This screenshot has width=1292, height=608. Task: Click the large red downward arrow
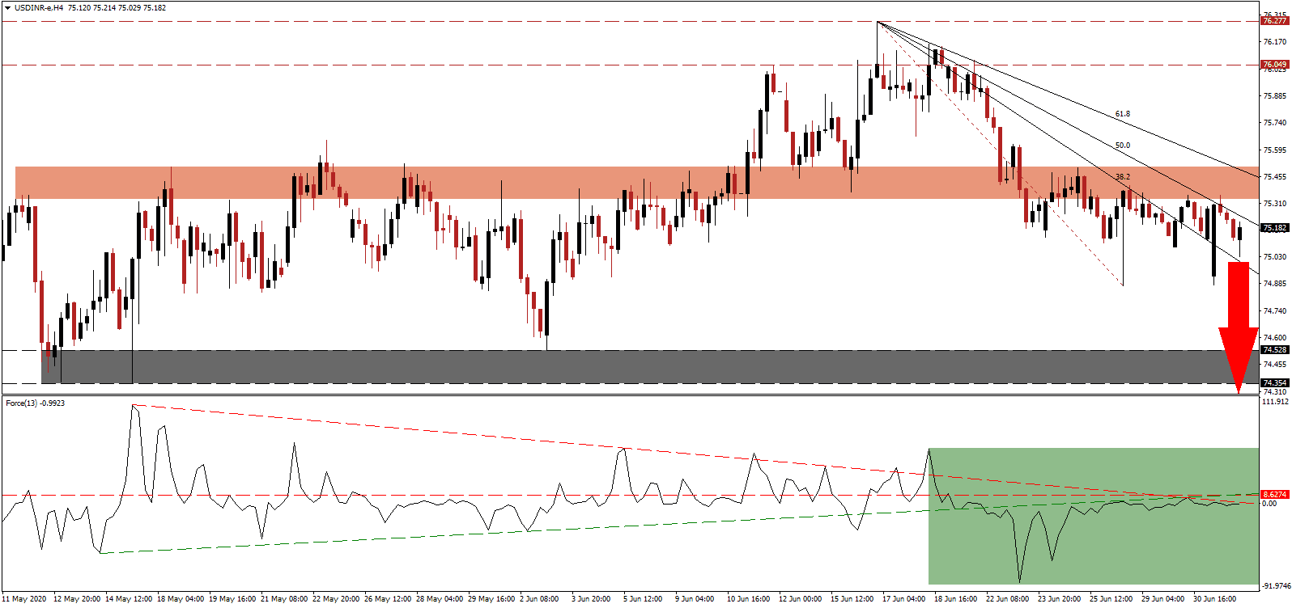[1239, 323]
